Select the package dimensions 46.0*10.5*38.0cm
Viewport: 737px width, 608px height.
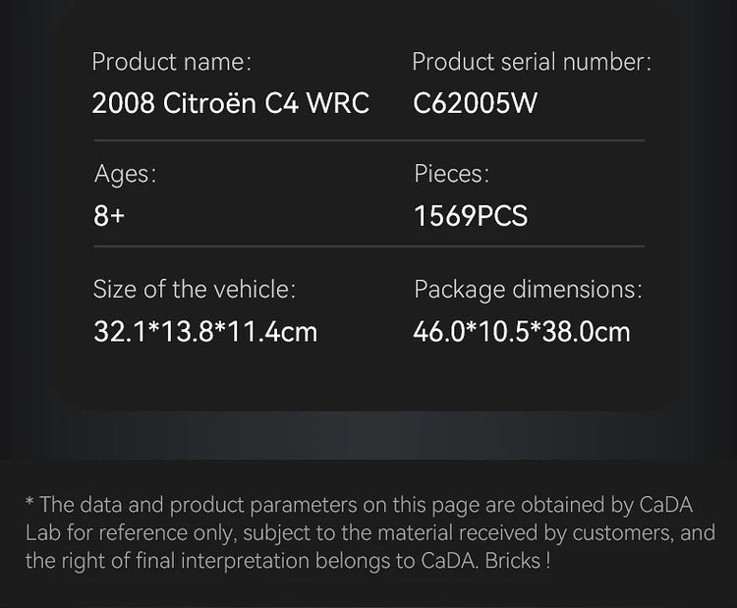pos(522,332)
